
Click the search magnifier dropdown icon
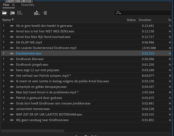pos(118,13)
